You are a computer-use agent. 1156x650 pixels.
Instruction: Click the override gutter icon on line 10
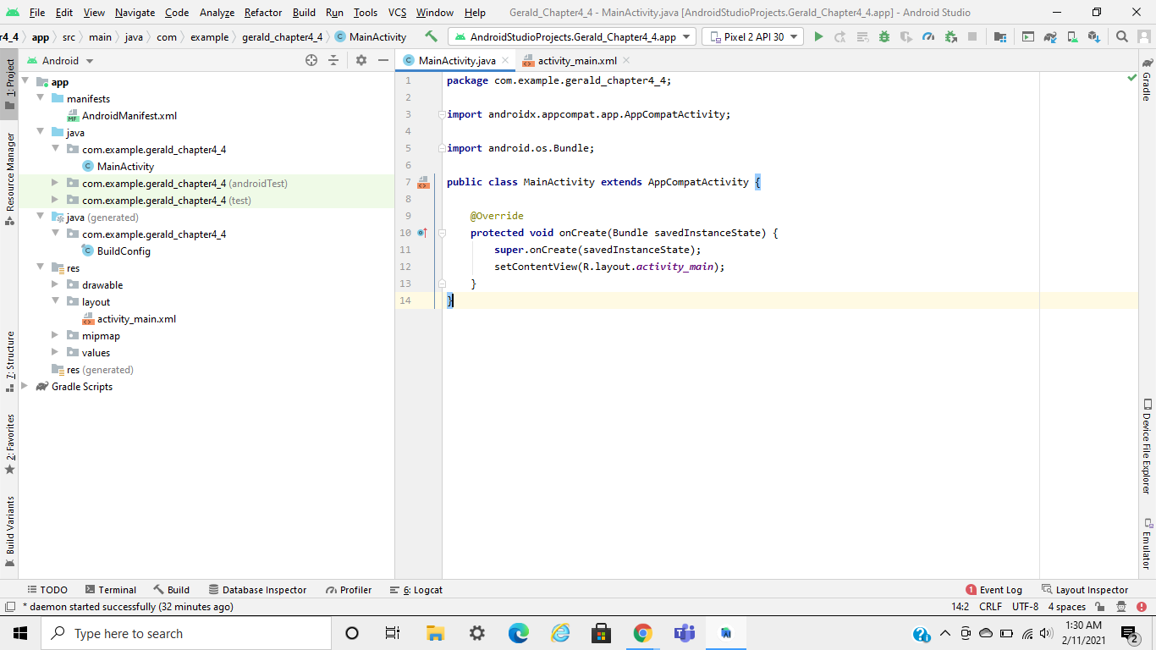pyautogui.click(x=422, y=233)
